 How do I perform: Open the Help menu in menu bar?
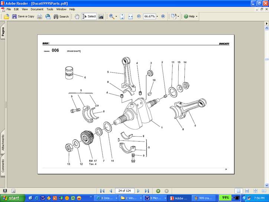(x=72, y=9)
